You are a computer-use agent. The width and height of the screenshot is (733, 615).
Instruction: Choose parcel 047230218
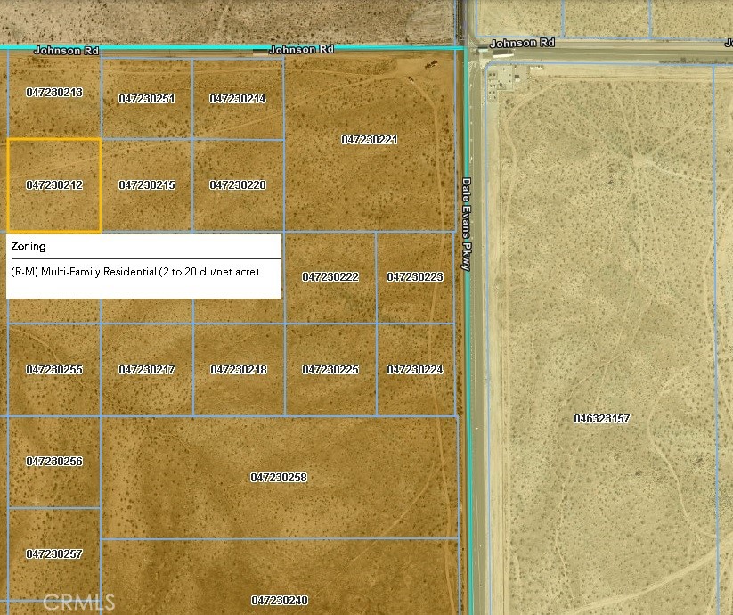point(238,370)
